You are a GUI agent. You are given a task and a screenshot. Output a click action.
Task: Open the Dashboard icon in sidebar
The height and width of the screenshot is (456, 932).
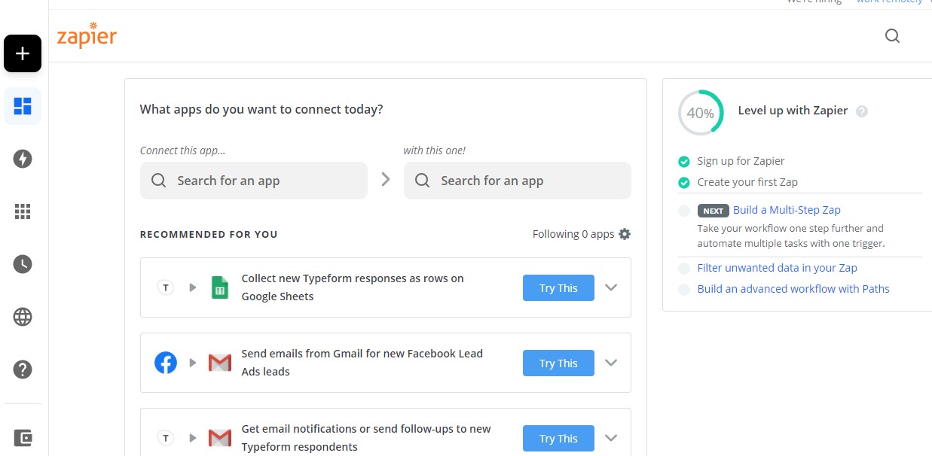pos(23,106)
